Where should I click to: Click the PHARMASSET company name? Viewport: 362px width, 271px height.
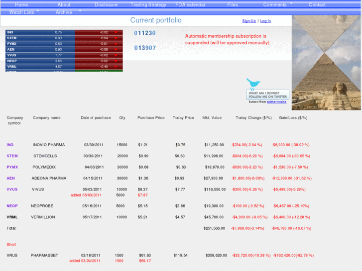[44, 255]
